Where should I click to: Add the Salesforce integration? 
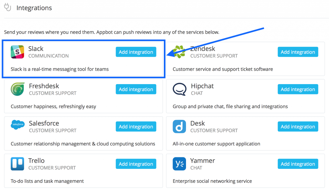pos(136,126)
